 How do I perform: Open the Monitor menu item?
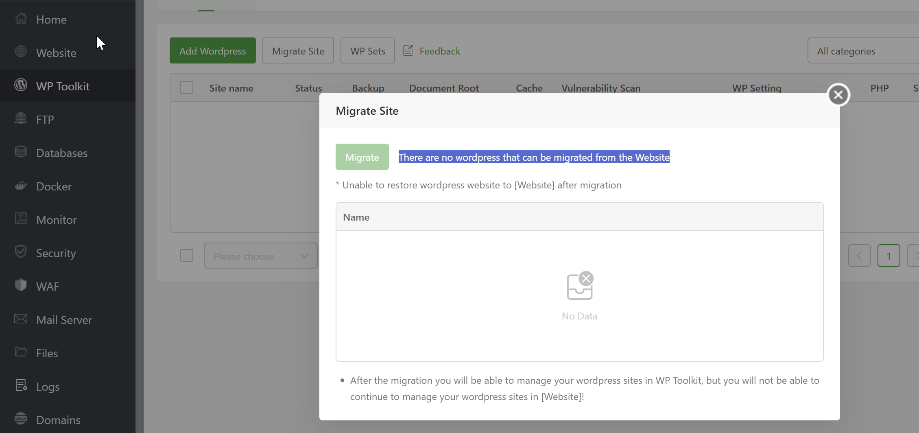click(x=56, y=220)
